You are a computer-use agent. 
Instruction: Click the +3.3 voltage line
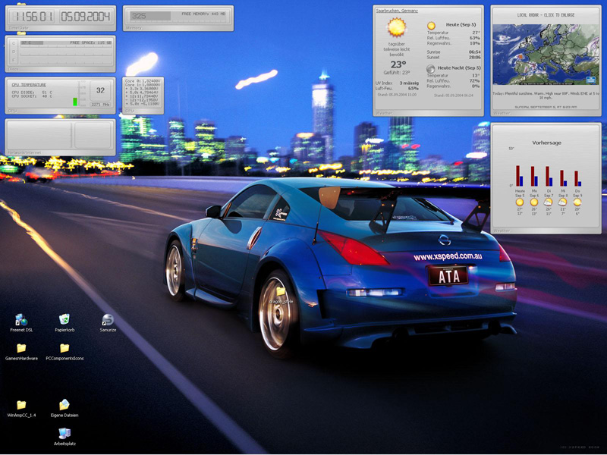pyautogui.click(x=142, y=89)
